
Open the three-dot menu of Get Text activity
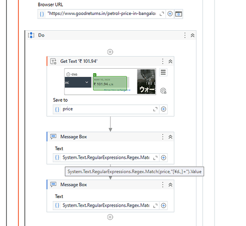pos(163,61)
